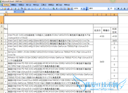Open the 文件(F) menu
128x93 pixels.
pos(6,5)
